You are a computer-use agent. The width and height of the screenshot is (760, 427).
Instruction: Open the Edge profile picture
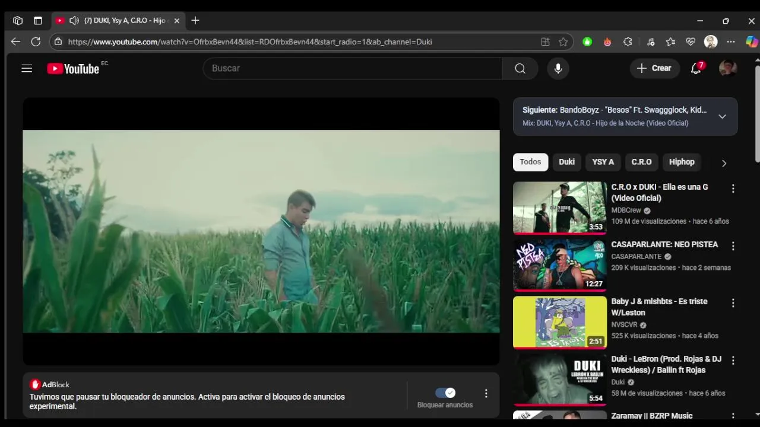click(711, 42)
